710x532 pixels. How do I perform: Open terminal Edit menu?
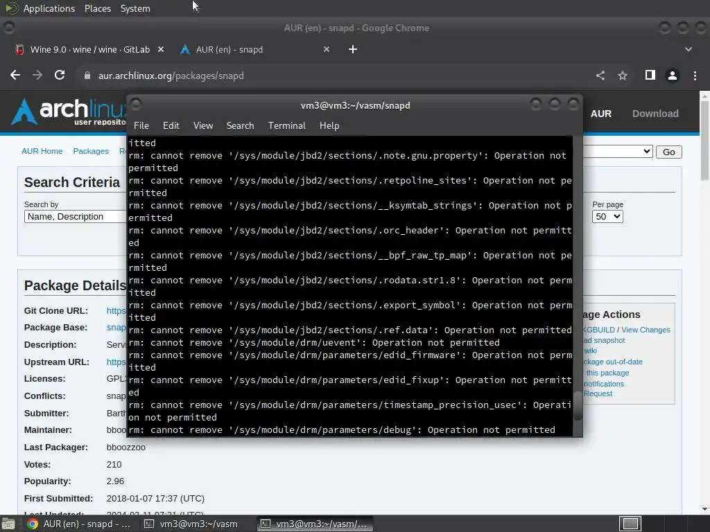[x=171, y=126]
